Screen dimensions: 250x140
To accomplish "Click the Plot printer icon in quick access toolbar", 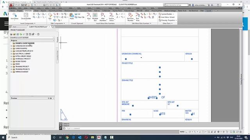I will click(44, 5).
